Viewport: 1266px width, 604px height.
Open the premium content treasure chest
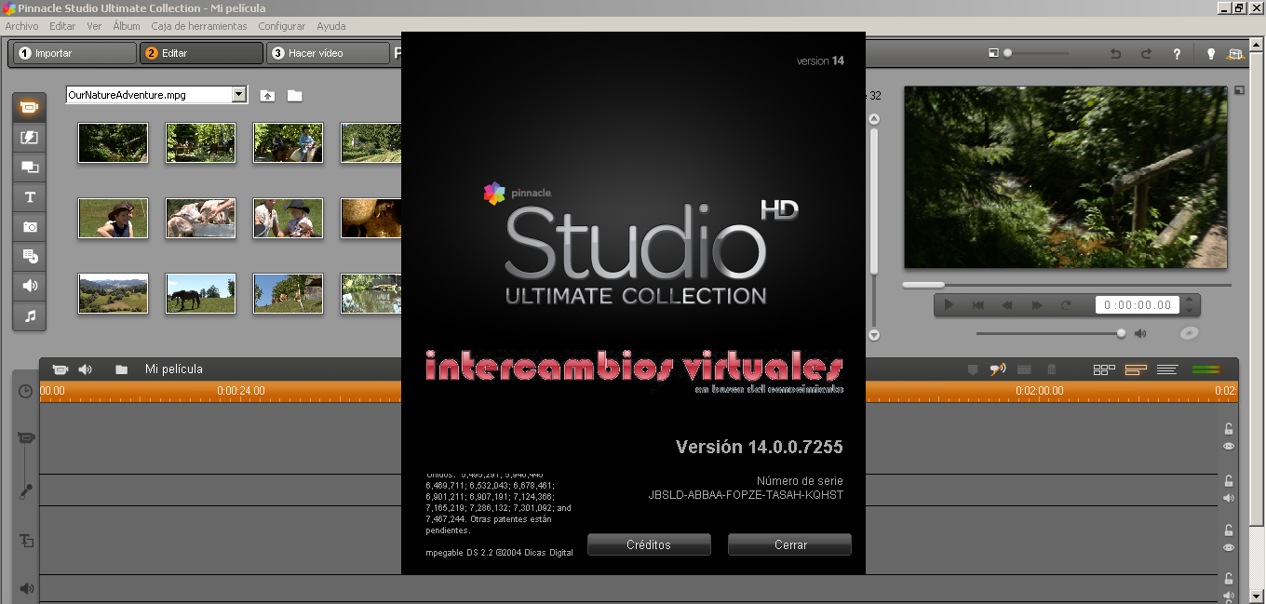click(x=1235, y=54)
